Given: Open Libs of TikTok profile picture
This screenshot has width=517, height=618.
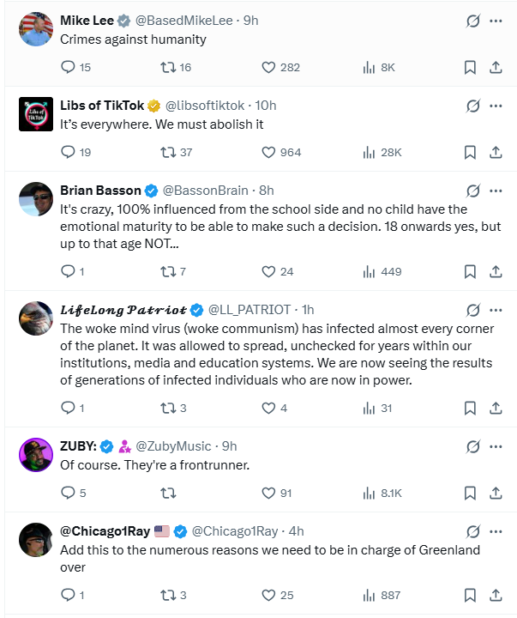Looking at the screenshot, I should tap(36, 113).
